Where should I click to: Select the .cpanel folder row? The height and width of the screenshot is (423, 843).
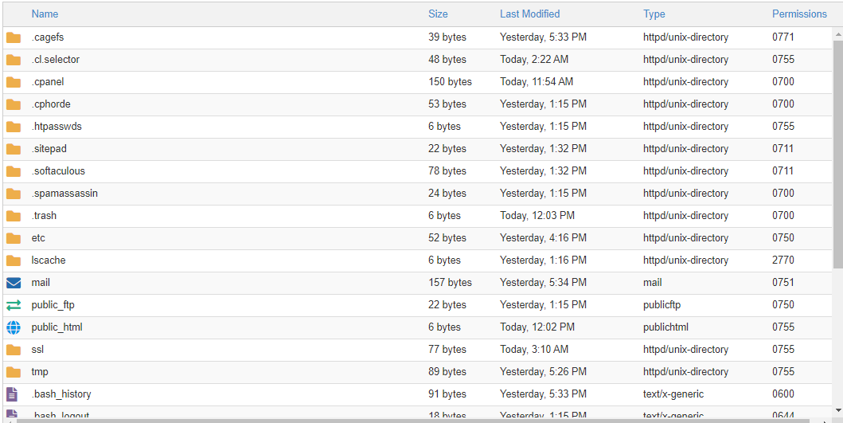(x=417, y=82)
